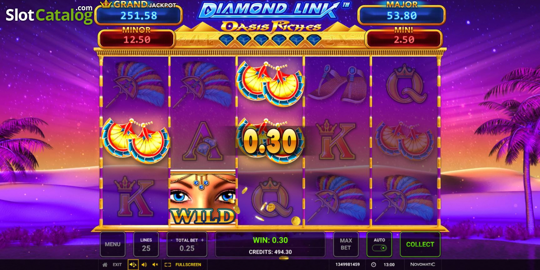
Task: Open the Lines 25 selector
Action: tap(146, 244)
